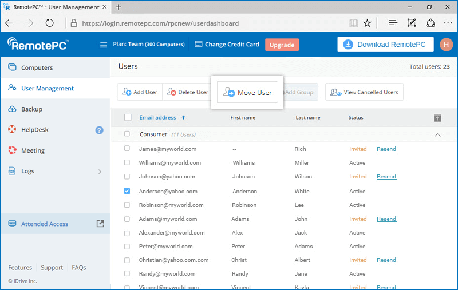
Task: Open the Support footer link
Action: (52, 268)
